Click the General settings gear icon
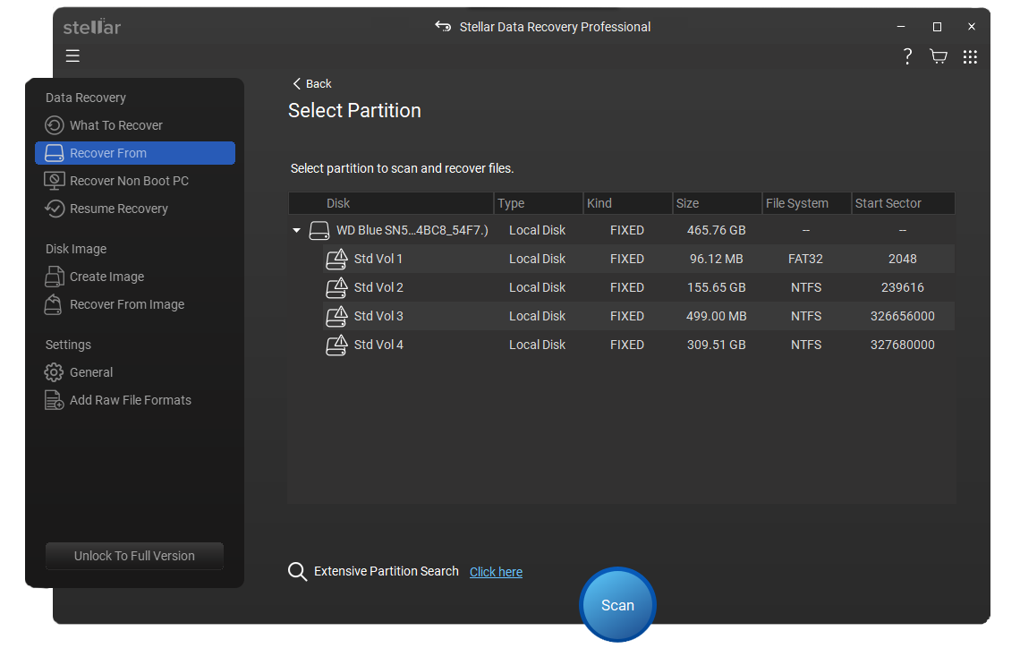1020x648 pixels. point(54,372)
